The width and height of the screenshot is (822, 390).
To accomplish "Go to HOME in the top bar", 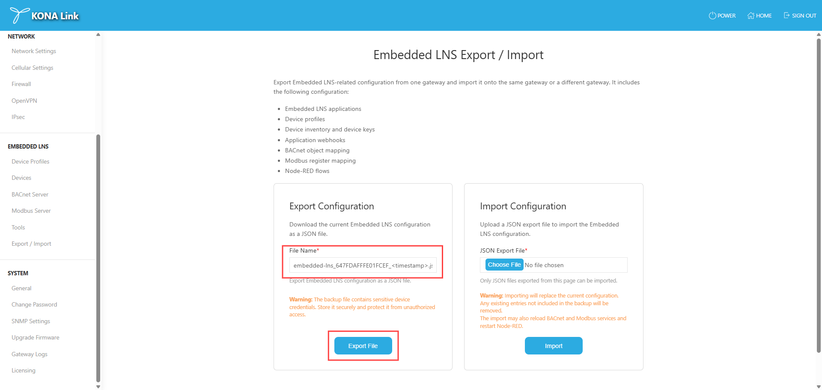I will [x=759, y=15].
